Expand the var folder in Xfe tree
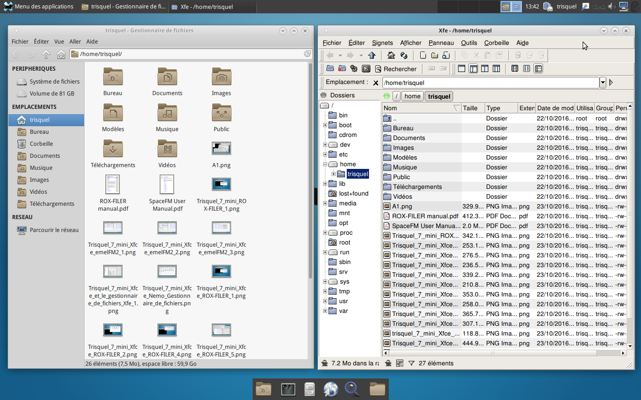Screen dimensions: 641x400 click(325, 311)
